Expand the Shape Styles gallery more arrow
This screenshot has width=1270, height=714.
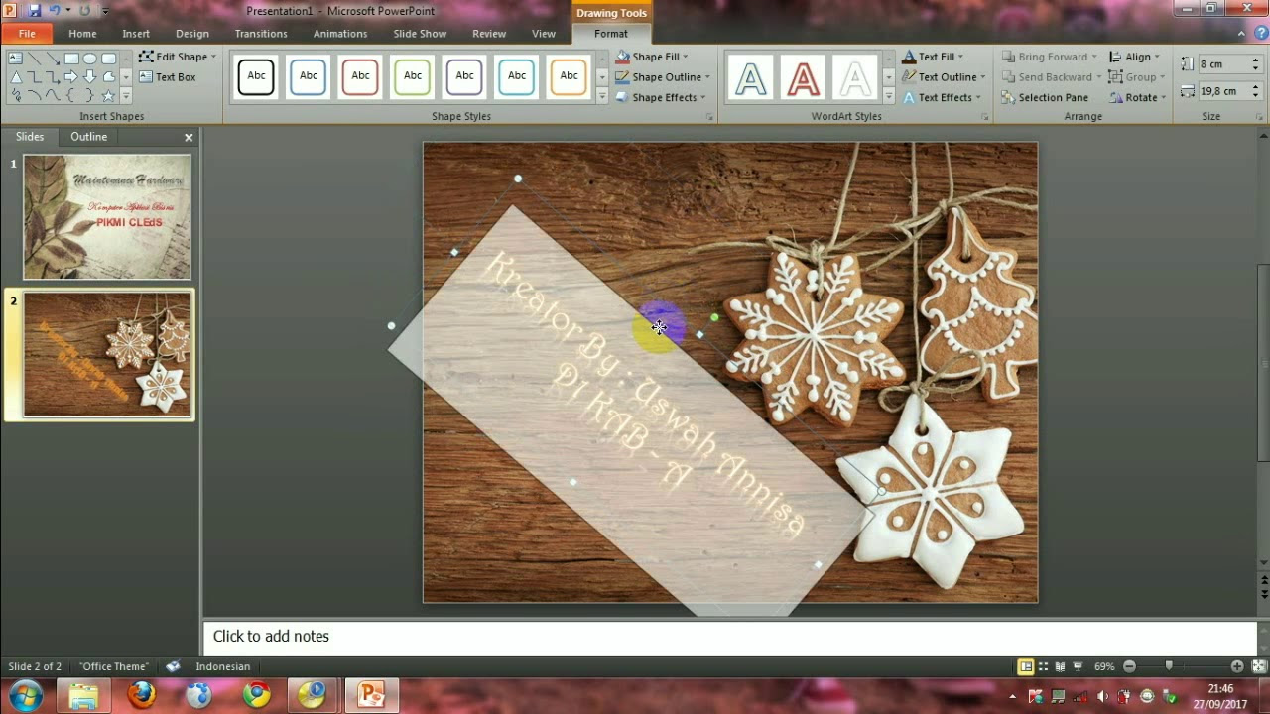coord(602,97)
